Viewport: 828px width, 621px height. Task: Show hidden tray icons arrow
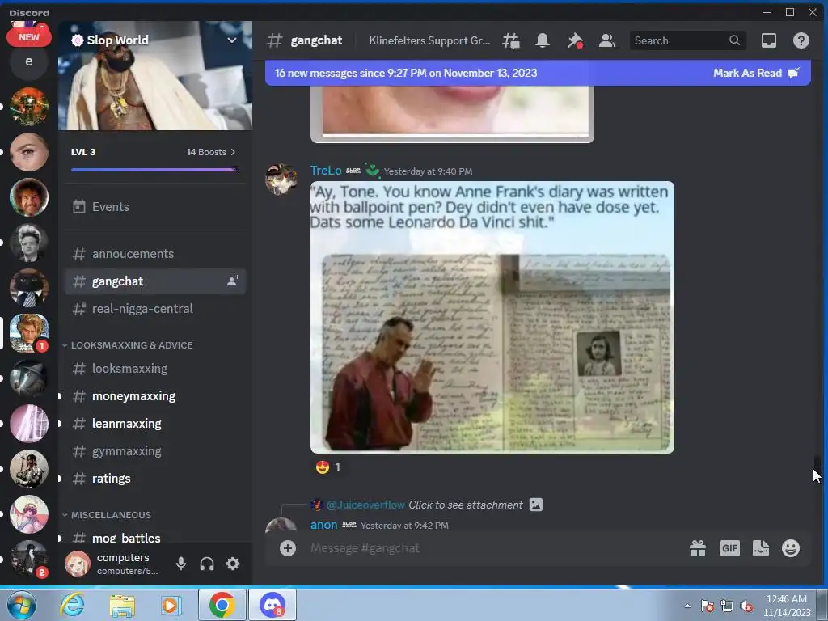(687, 606)
